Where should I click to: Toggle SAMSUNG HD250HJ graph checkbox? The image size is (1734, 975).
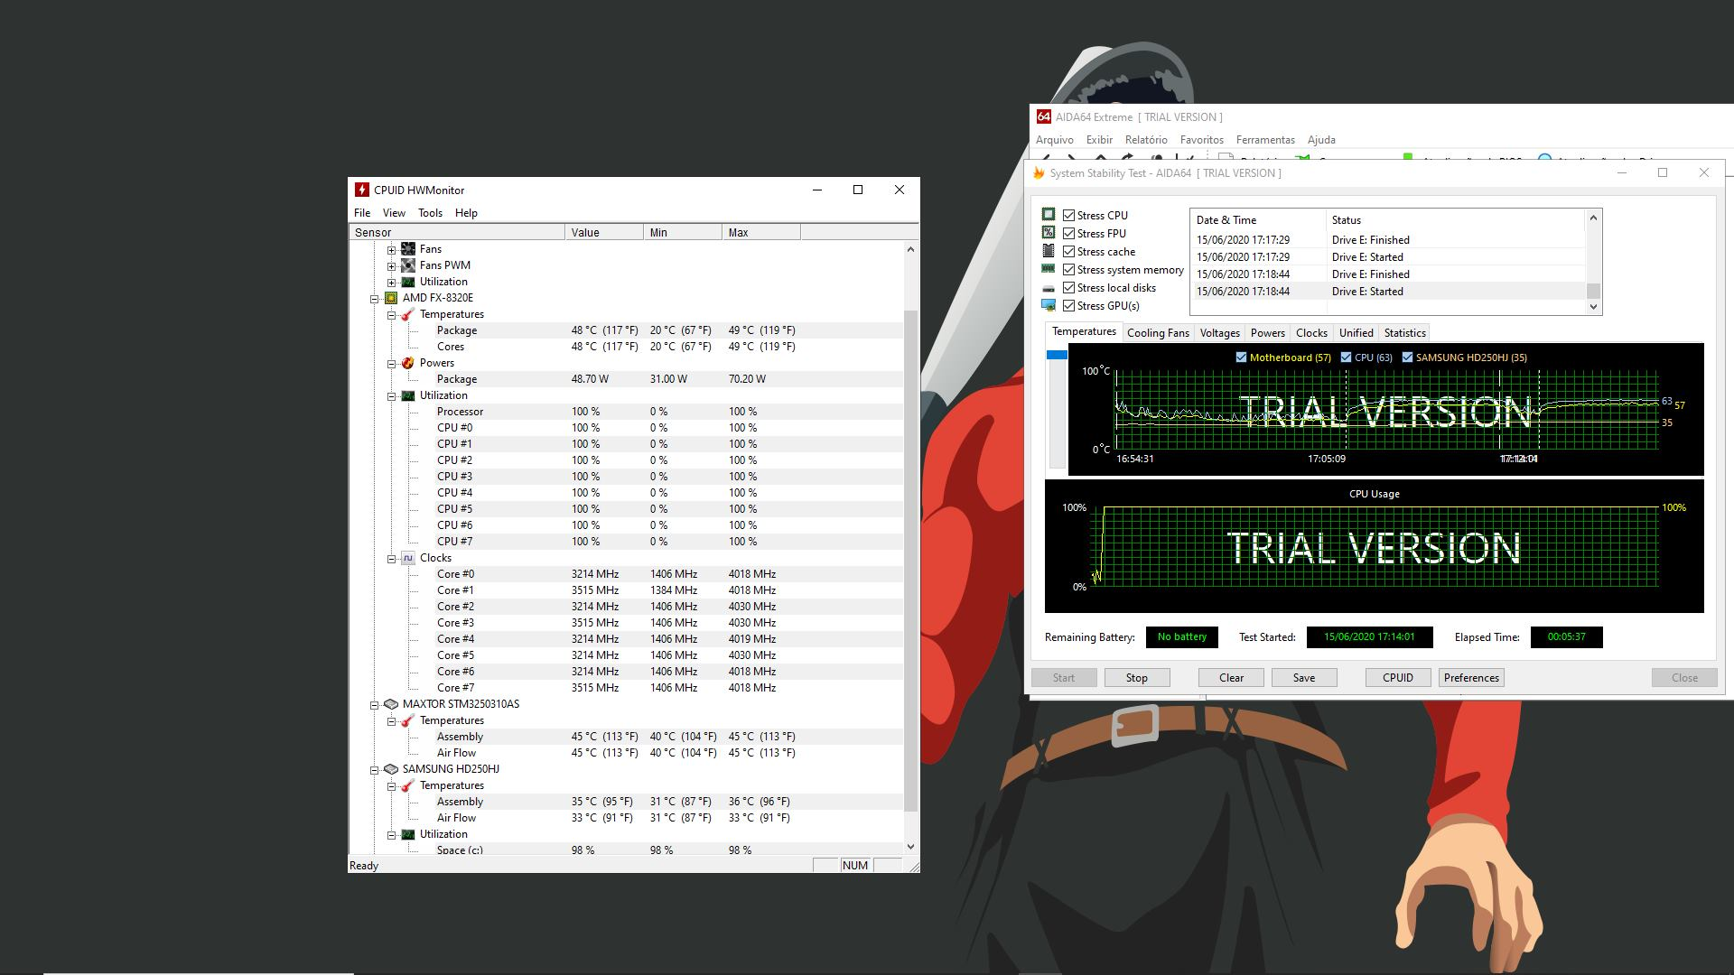[1407, 357]
